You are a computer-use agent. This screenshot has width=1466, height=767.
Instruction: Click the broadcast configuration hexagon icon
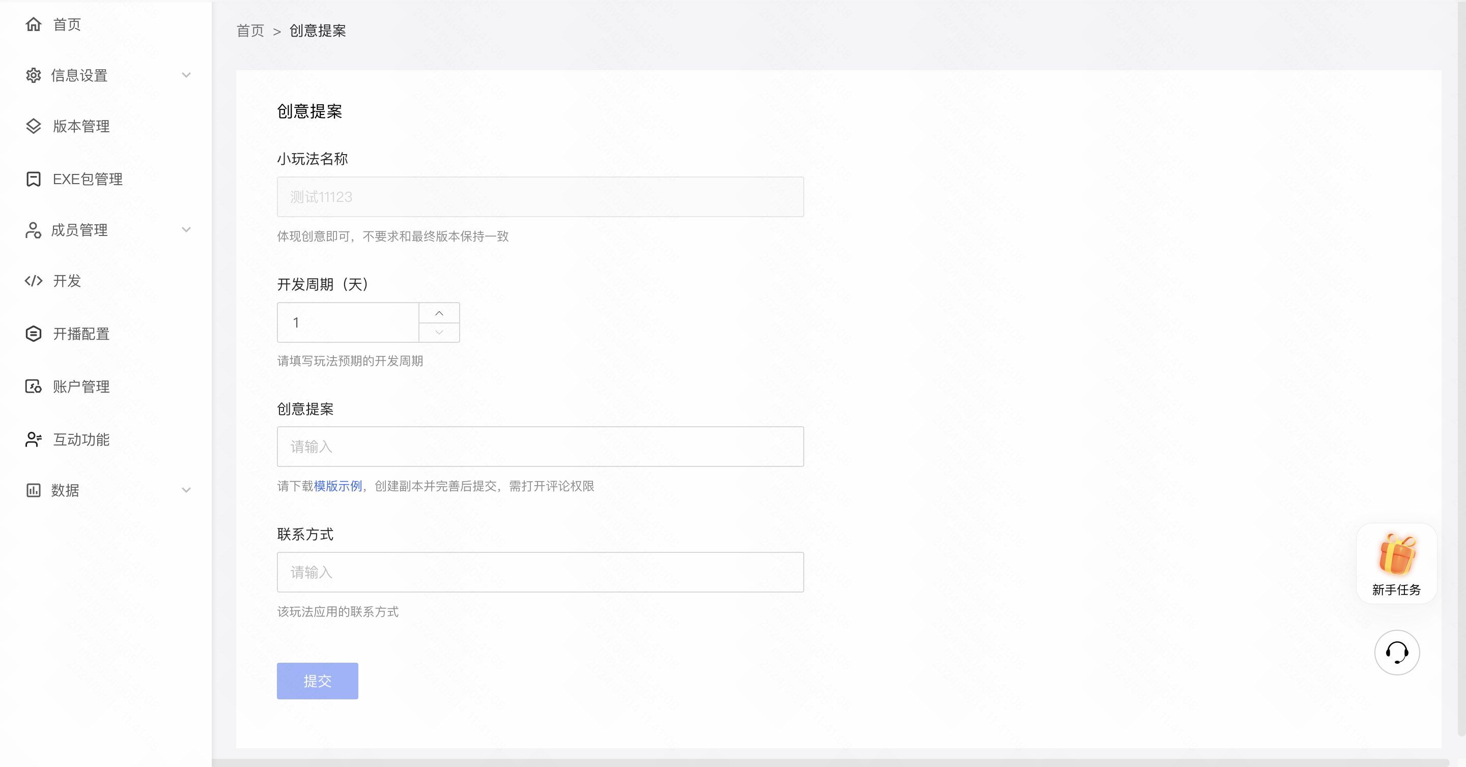pos(34,334)
